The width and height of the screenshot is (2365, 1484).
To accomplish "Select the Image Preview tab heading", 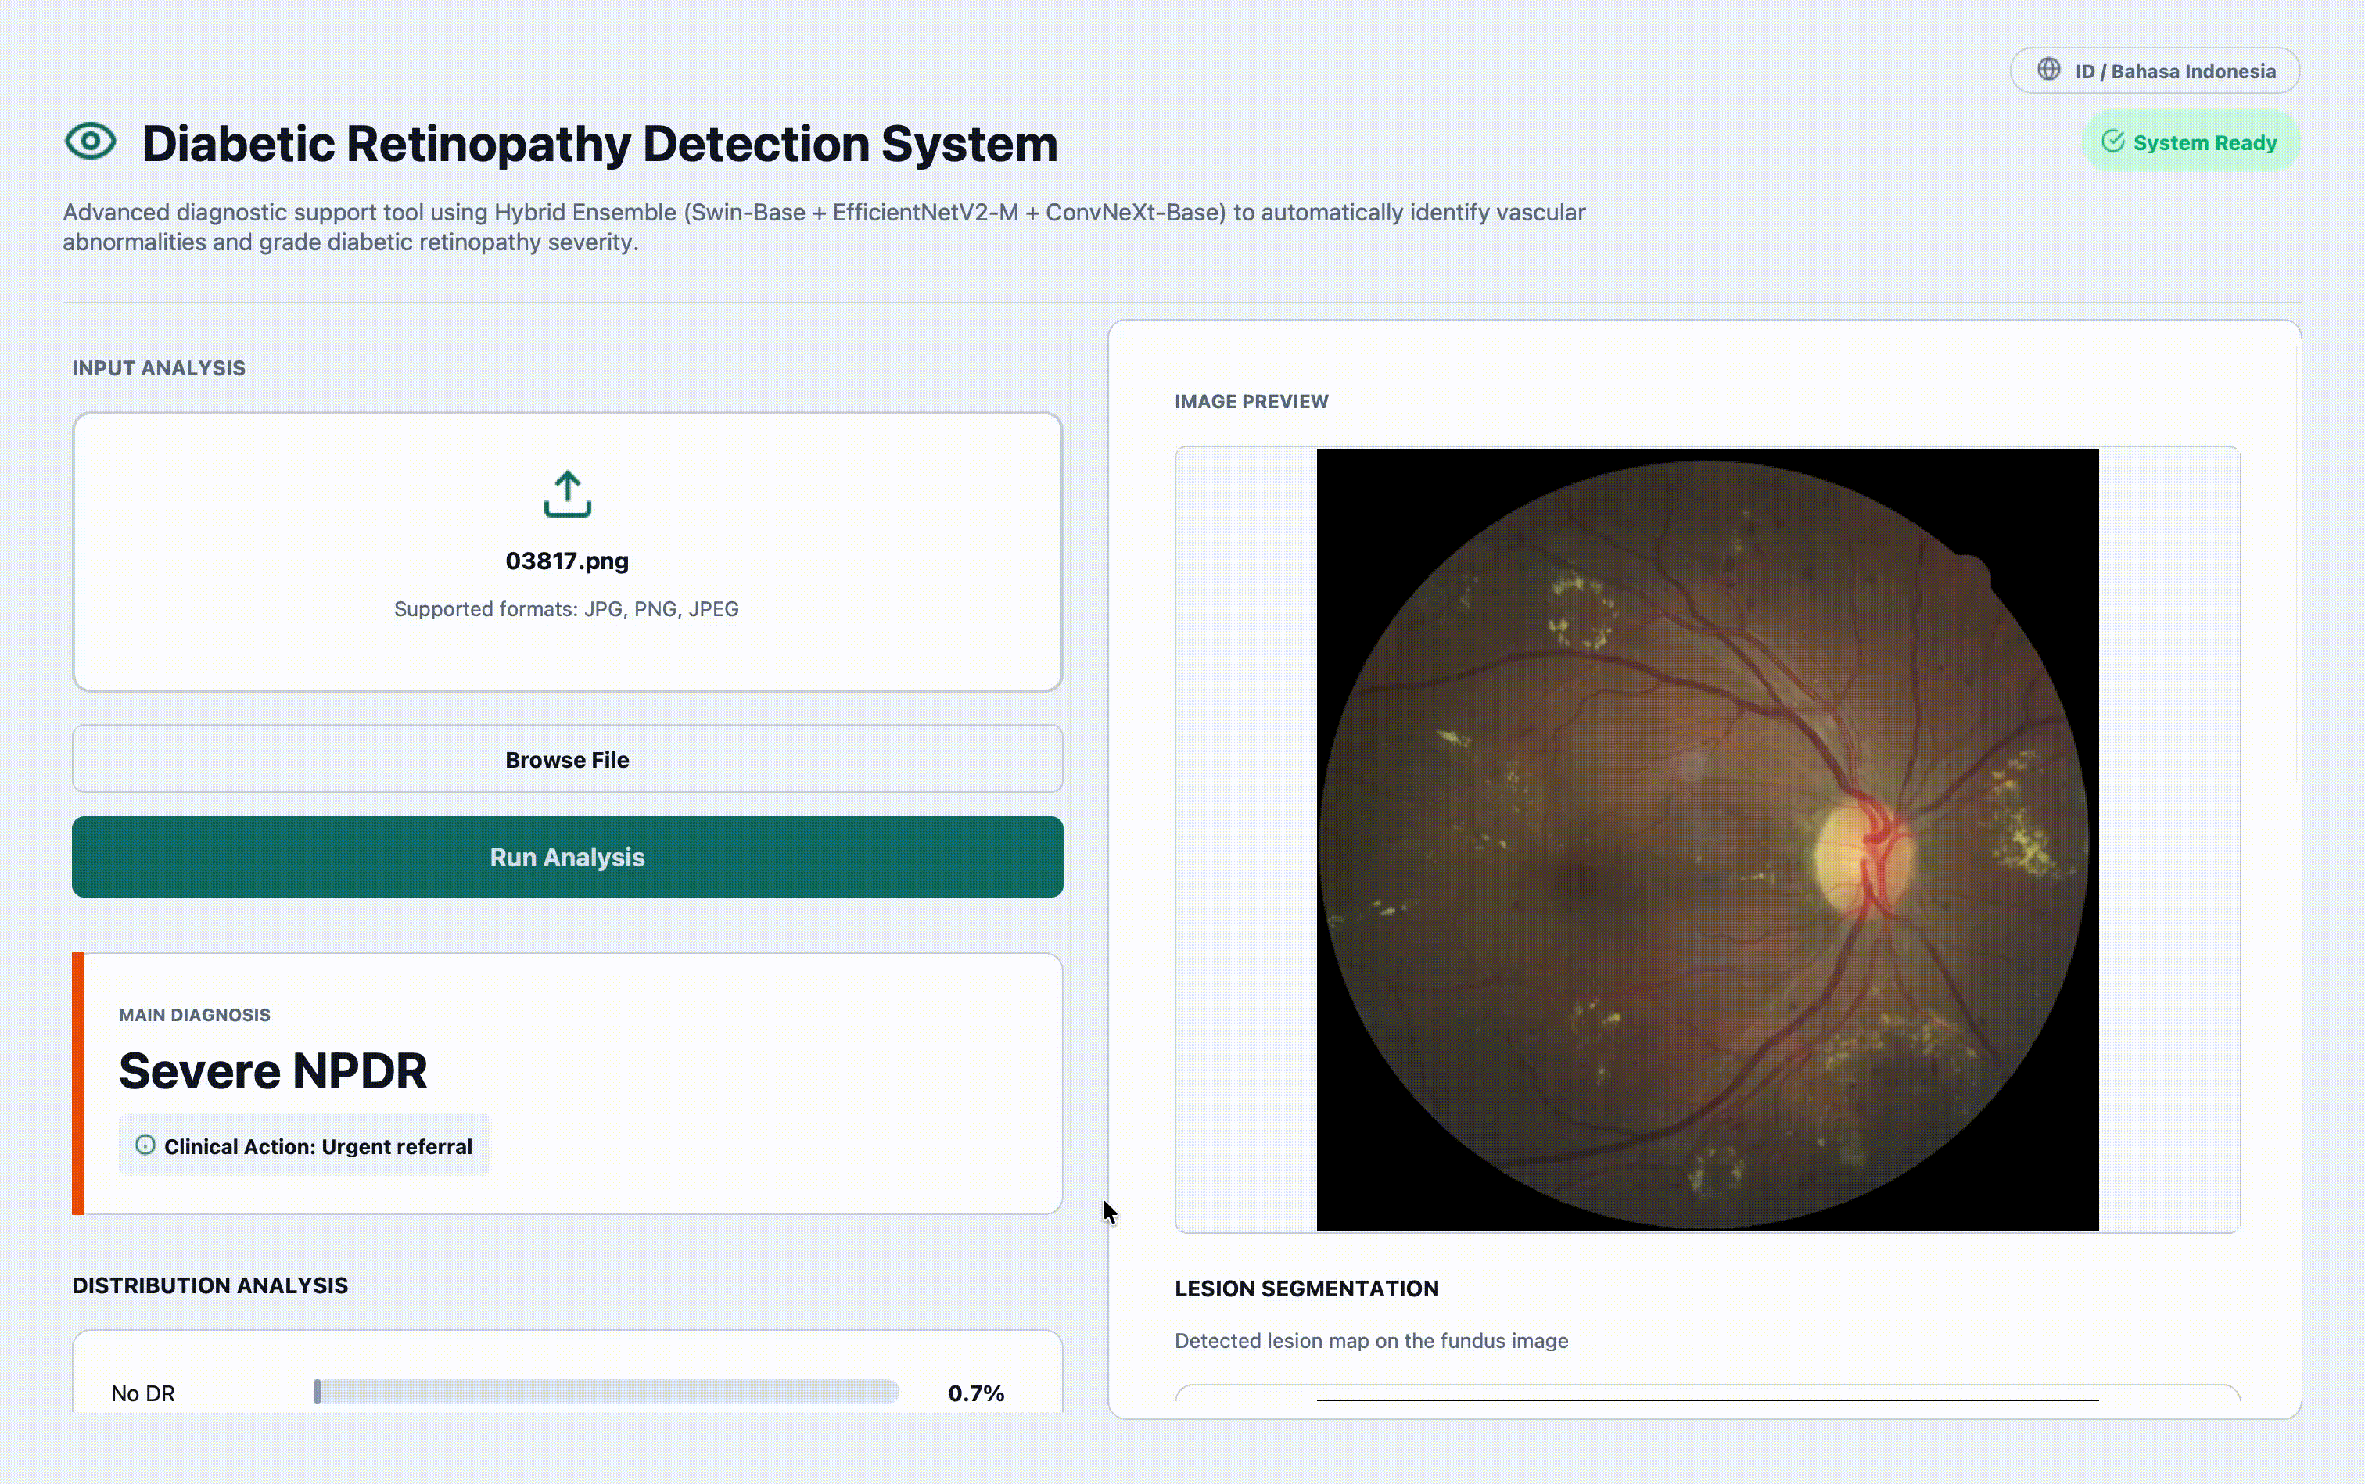I will (1251, 400).
